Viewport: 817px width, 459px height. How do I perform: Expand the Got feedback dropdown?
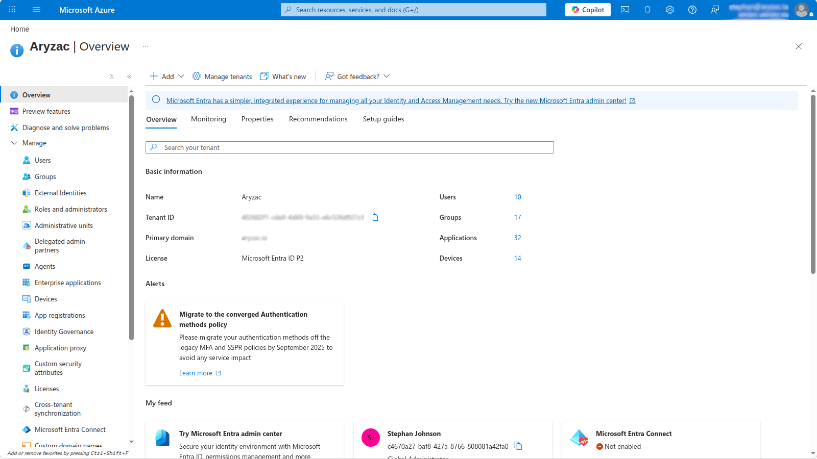click(357, 76)
